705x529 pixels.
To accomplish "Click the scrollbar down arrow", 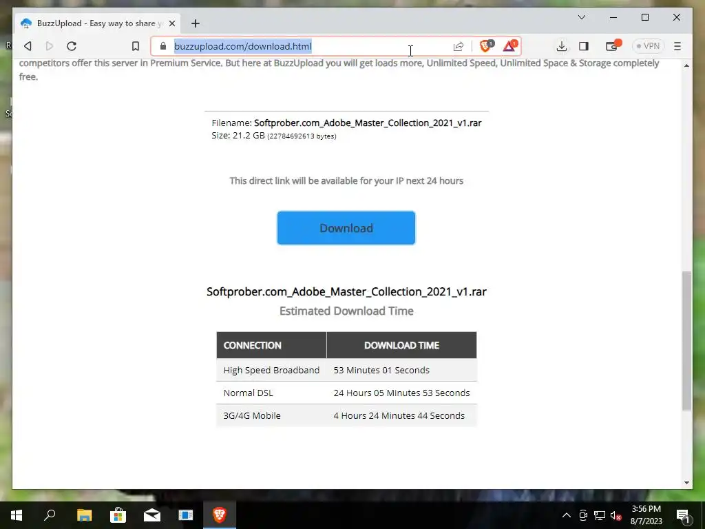I will coord(686,483).
